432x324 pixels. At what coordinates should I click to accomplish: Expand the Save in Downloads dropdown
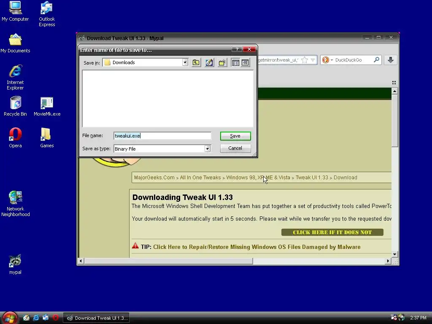tap(185, 62)
